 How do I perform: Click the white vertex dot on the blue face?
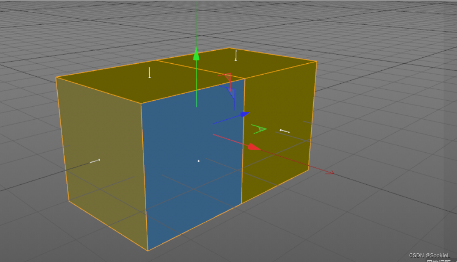pyautogui.click(x=198, y=161)
